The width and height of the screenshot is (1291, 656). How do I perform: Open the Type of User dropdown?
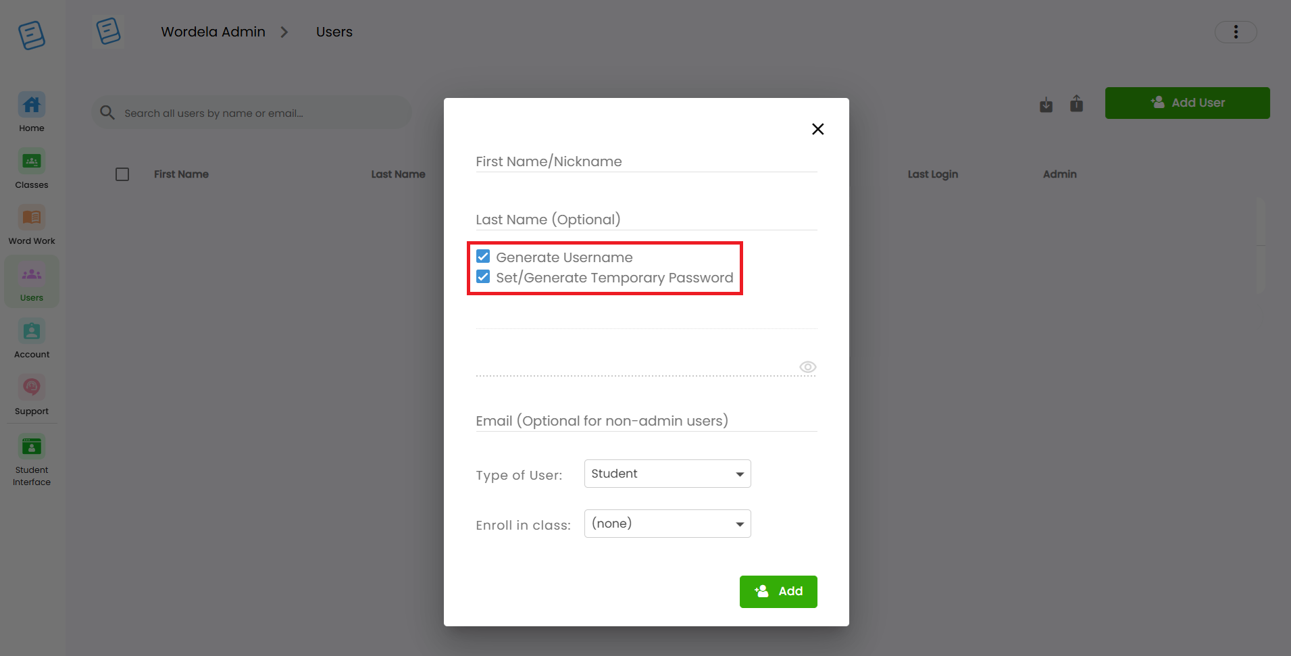pos(667,474)
